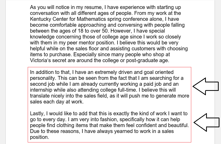Click the red rectangle's top border line

[x=109, y=67]
